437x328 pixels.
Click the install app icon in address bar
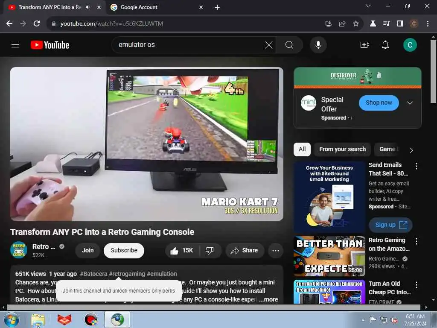(328, 24)
